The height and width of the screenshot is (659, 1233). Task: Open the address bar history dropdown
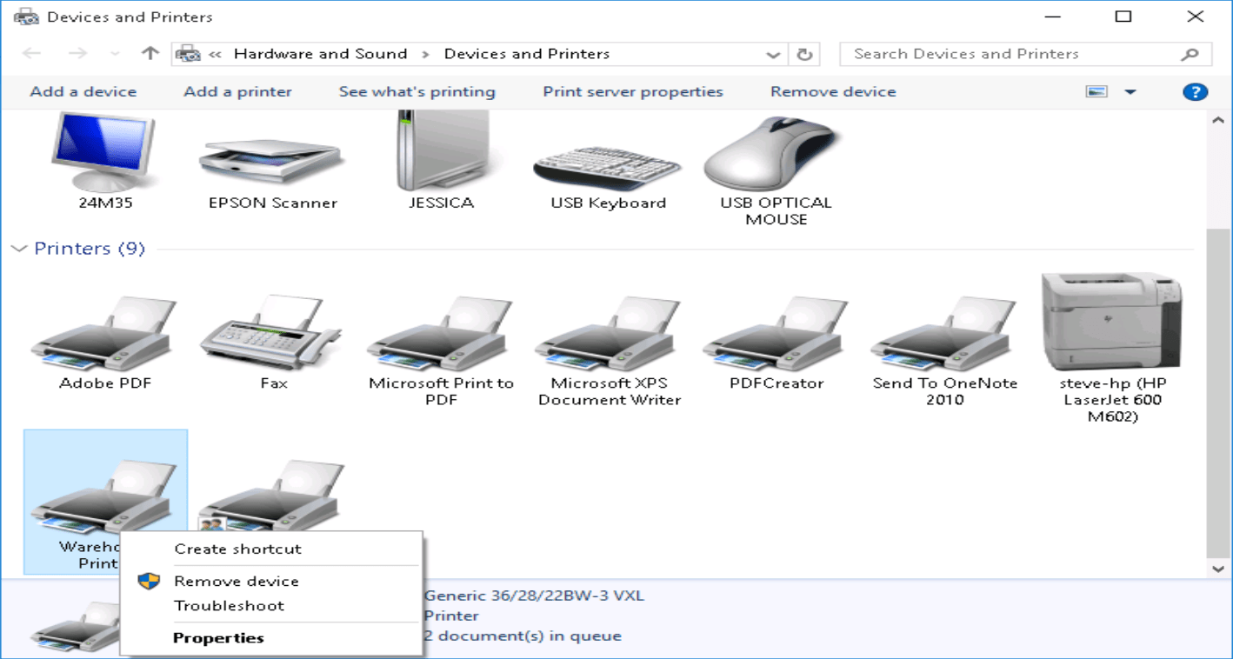(773, 55)
